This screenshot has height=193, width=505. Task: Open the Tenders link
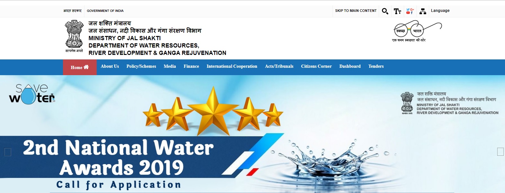376,66
